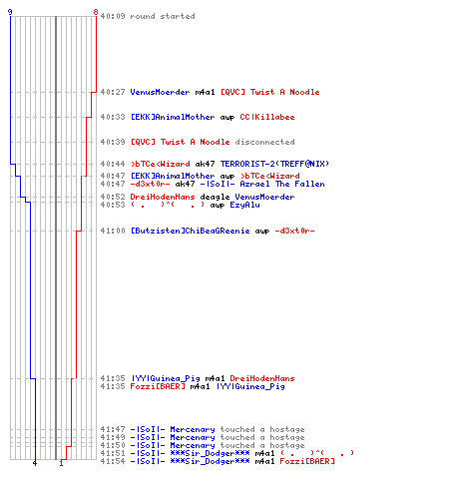
Task: Click DreiHodenHans at 40:52 deagle kill
Action: [x=163, y=197]
